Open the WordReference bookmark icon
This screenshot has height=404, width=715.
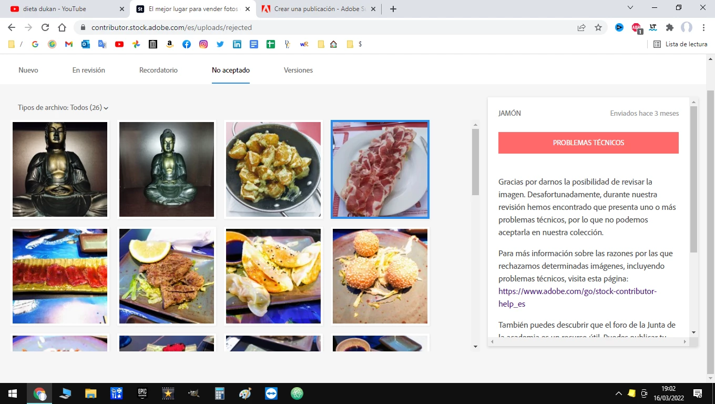coord(304,44)
